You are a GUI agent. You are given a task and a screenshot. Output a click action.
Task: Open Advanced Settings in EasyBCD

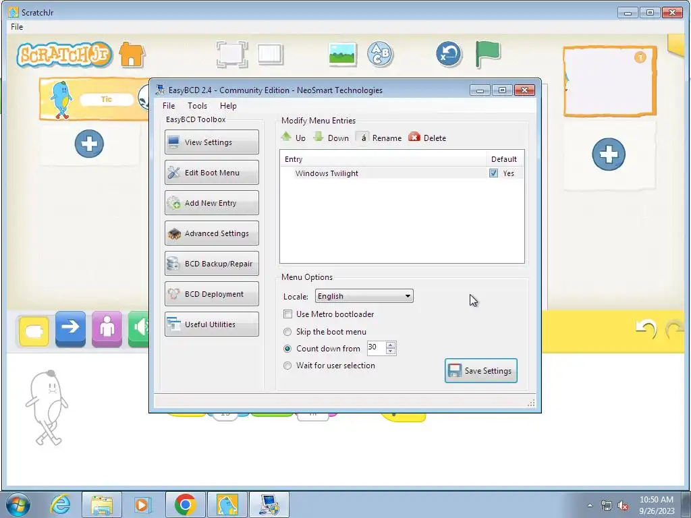tap(211, 233)
